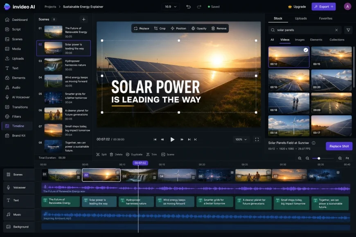Play the video preview
The height and width of the screenshot is (237, 356).
(x=172, y=139)
